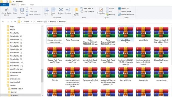
Task: Go up one folder level
Action: click(15, 22)
